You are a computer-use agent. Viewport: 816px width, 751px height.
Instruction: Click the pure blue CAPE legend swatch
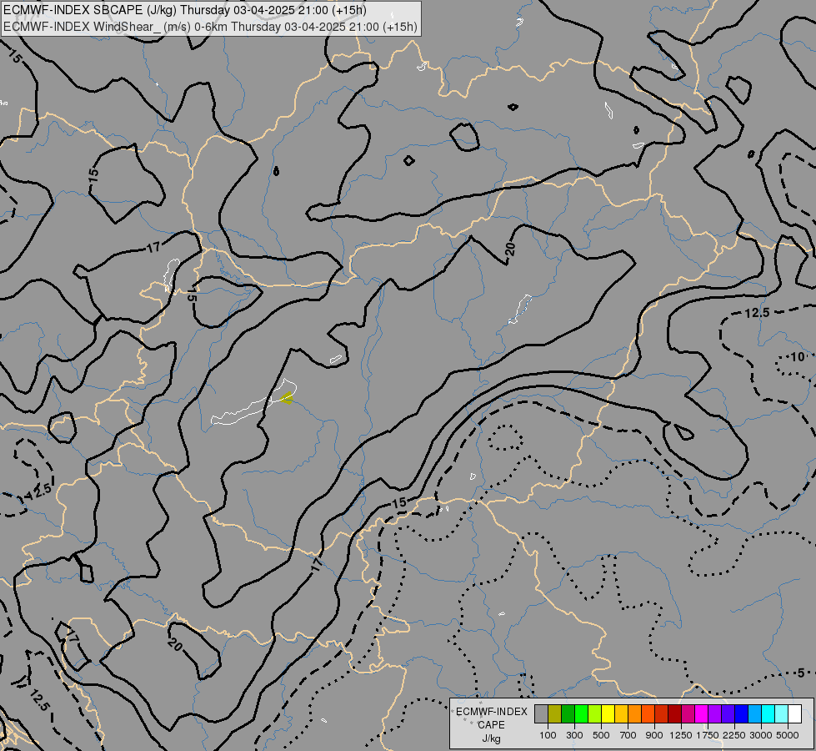(742, 713)
